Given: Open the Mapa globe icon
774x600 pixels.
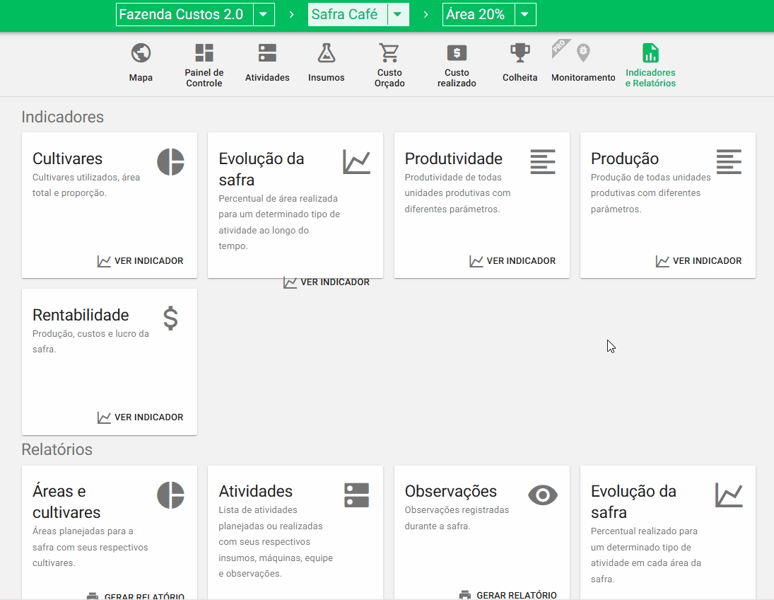Looking at the screenshot, I should point(141,53).
